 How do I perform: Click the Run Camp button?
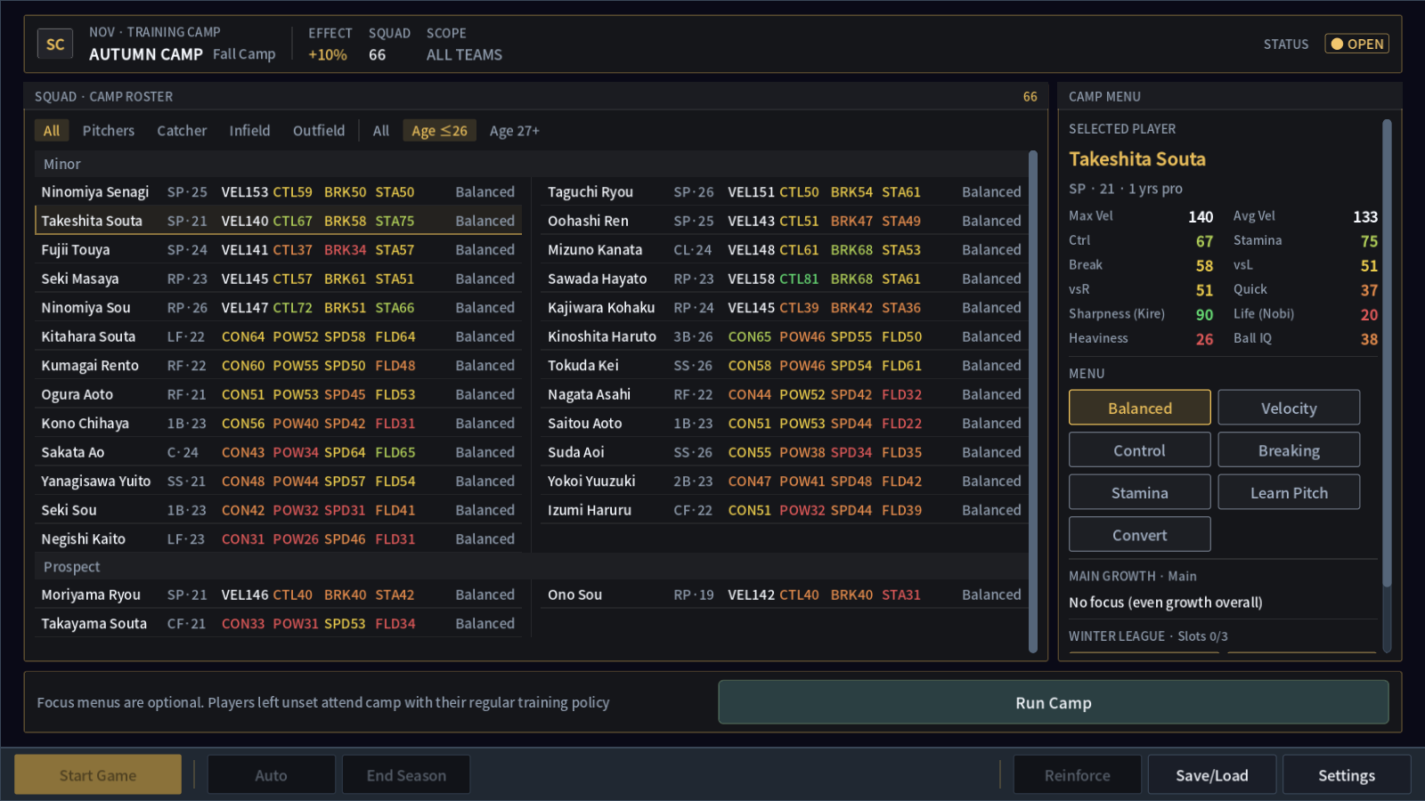click(x=1053, y=702)
